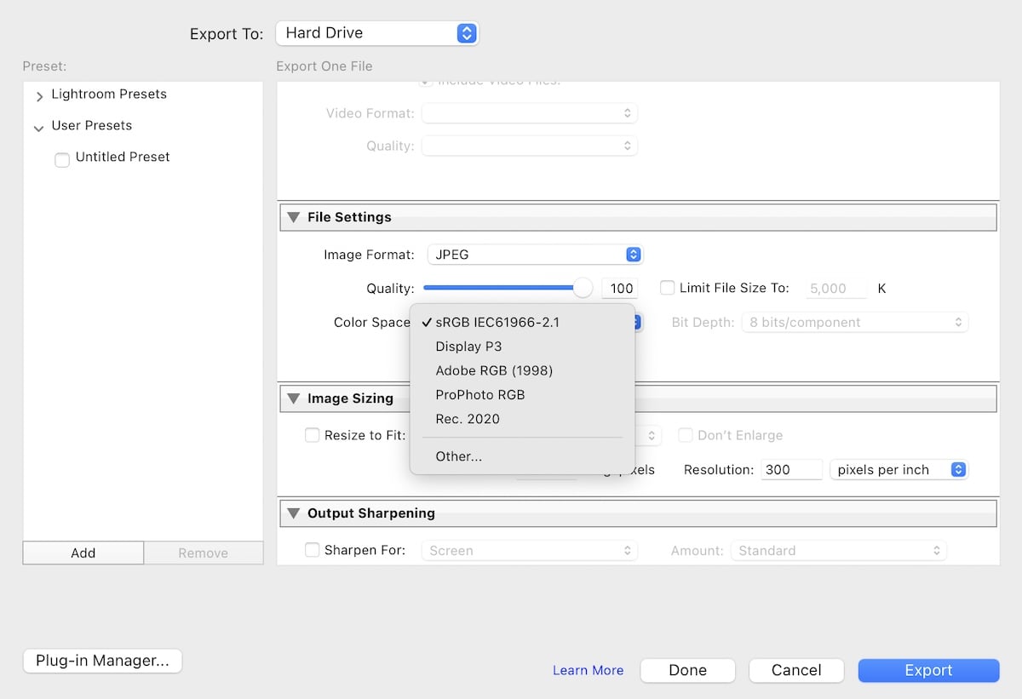Click the Resolution input field
This screenshot has height=699, width=1022.
coord(791,469)
